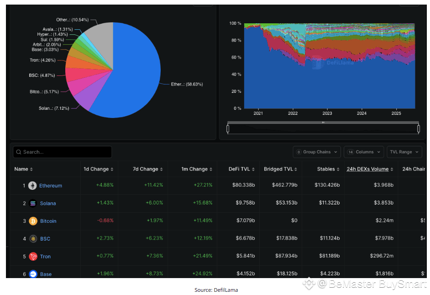The image size is (430, 295).
Task: Click Ethereum DeFi TVL value $80.338b
Action: tap(243, 185)
